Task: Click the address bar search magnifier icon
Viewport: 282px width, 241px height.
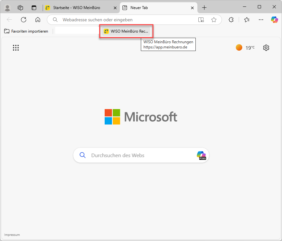Action: click(55, 20)
